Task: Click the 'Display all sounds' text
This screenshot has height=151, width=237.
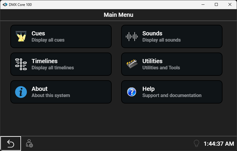Action: (x=161, y=40)
